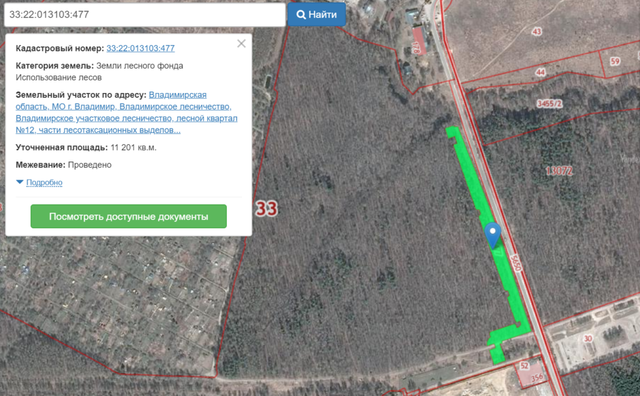Screen dimensions: 640x396
Task: Click the large 33 district label
Action: (x=266, y=208)
